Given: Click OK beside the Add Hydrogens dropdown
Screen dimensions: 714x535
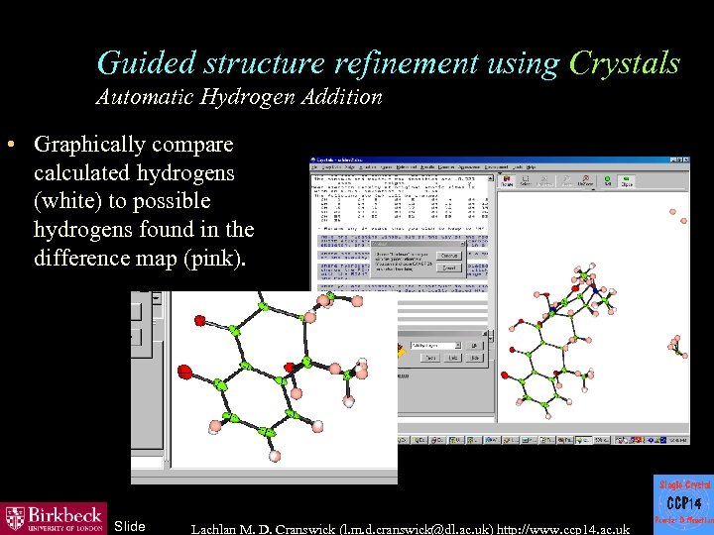Looking at the screenshot, I should (474, 346).
